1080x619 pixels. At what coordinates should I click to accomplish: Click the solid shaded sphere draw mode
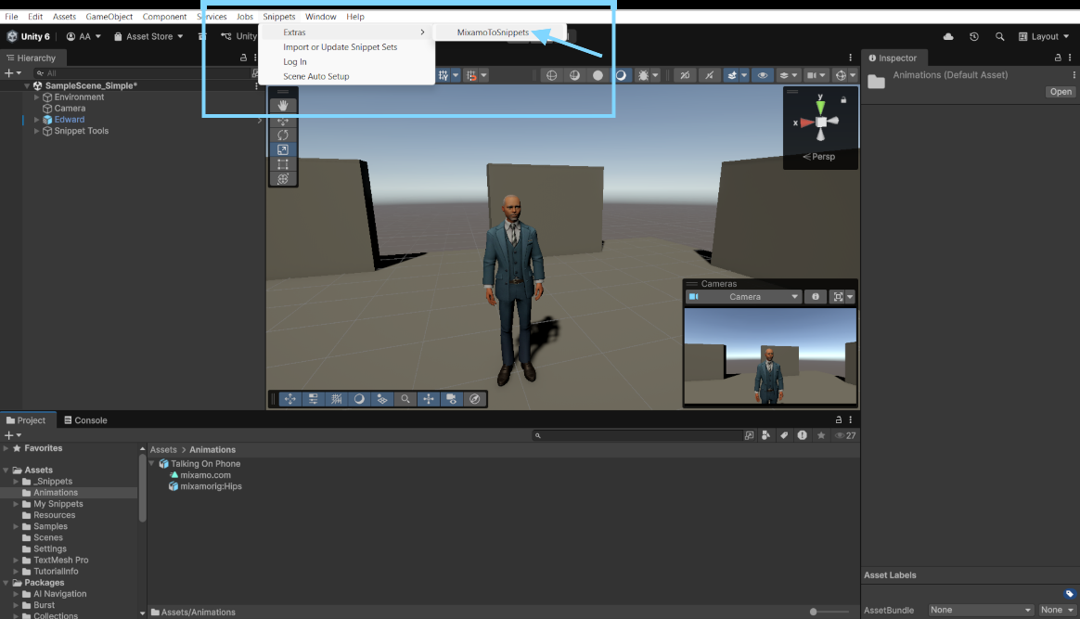tap(598, 75)
